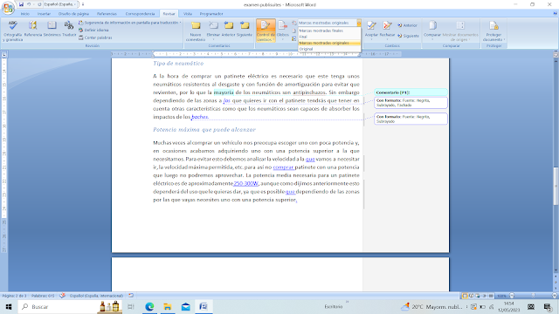Go to Anterior comment in Comentarios group
This screenshot has width=559, height=314.
pos(228,29)
